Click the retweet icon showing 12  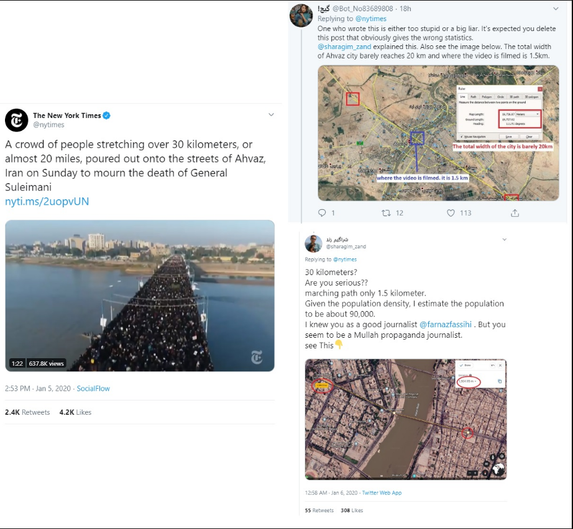point(386,213)
